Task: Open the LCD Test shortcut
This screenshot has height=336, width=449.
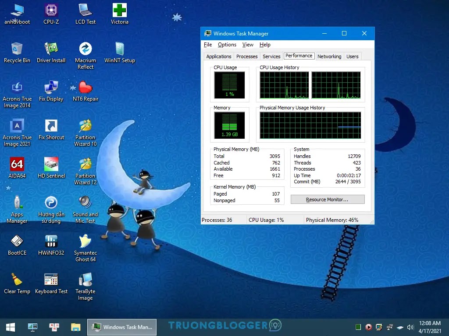Action: 86,14
